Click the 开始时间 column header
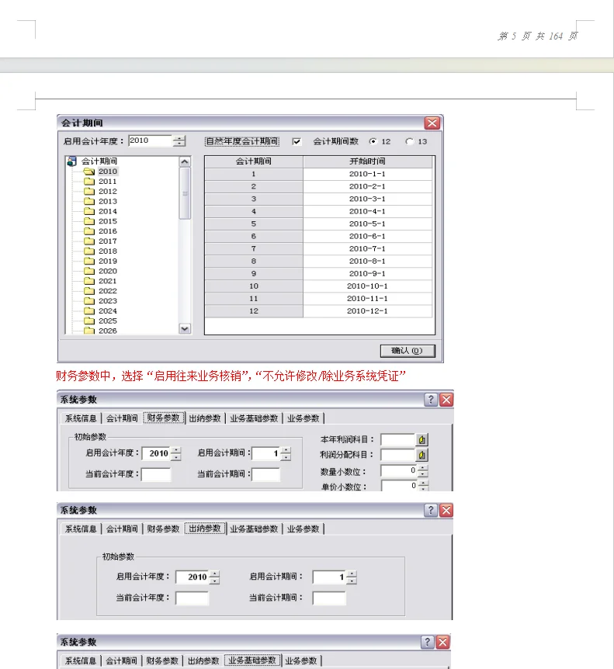 click(367, 161)
